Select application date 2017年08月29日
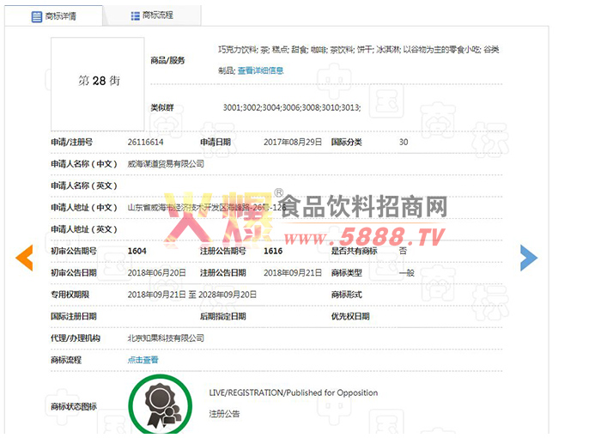This screenshot has height=438, width=601. pos(292,142)
